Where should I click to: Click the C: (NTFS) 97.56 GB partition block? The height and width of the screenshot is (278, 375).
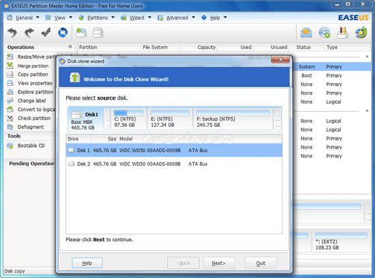(x=129, y=119)
